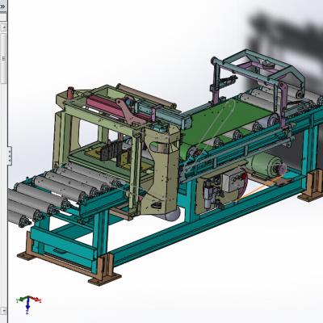Expand the hidden tabs with the double-chevron
Screen dimensions: 323x323
tap(2, 7)
